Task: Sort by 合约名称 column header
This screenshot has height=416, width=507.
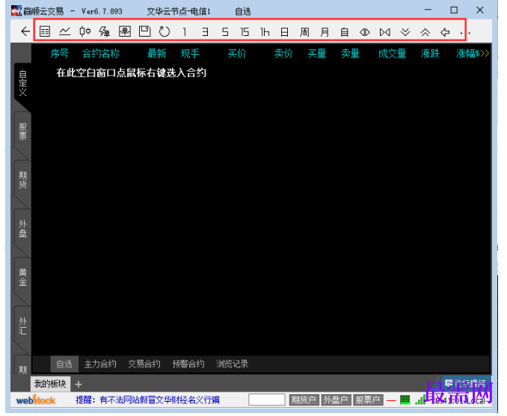Action: pyautogui.click(x=101, y=53)
